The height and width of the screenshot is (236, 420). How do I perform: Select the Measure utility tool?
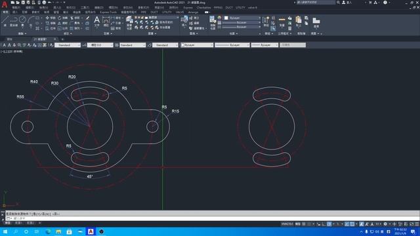coord(282,22)
